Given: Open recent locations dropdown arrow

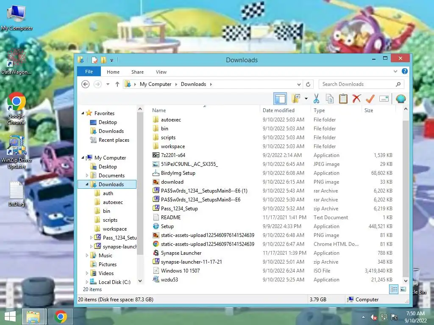Looking at the screenshot, I should click(x=108, y=84).
